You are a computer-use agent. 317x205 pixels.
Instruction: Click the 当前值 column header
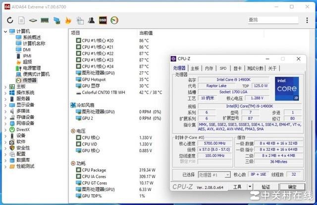(146, 33)
